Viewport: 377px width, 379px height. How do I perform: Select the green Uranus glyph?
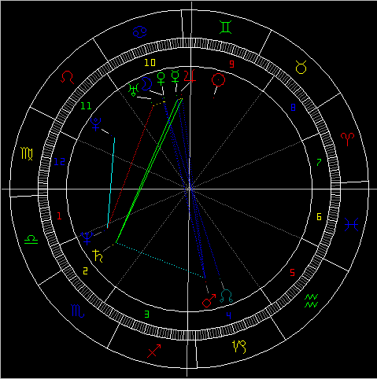pyautogui.click(x=134, y=90)
